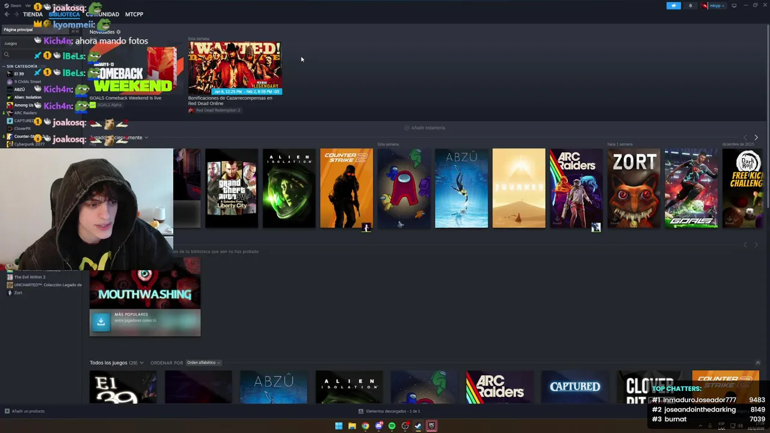The image size is (770, 433).
Task: Open ARC Raiders tile in all games
Action: [499, 387]
